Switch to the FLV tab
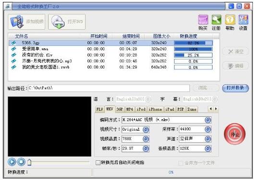The image size is (263, 180). tap(100, 109)
